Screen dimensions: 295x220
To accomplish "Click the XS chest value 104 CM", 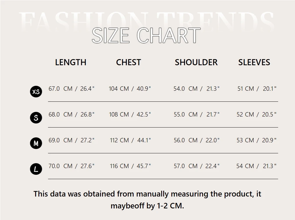I will click(x=119, y=89).
